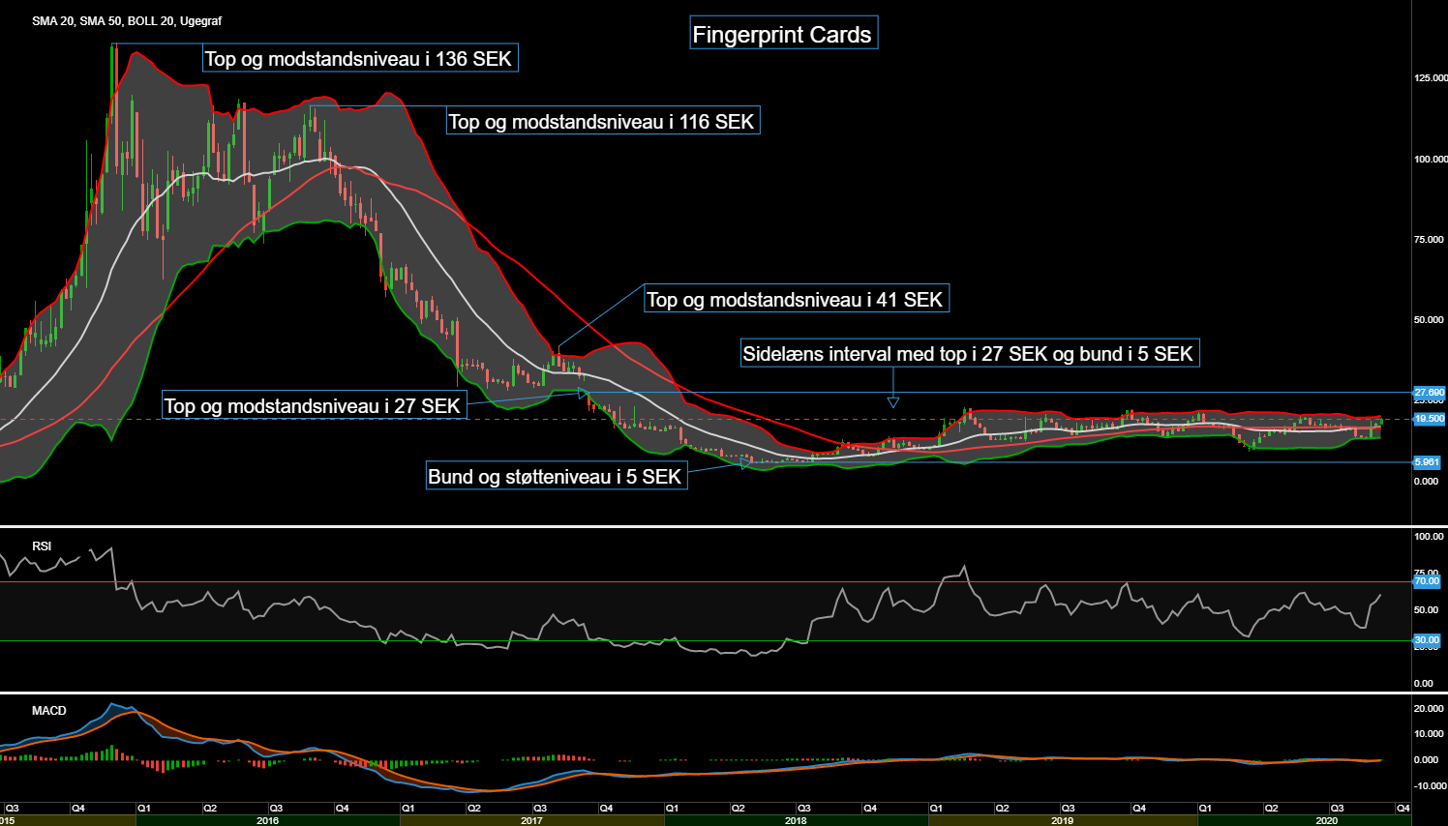
Task: Click the 20.000 value on MACD axis
Action: pyautogui.click(x=1429, y=708)
